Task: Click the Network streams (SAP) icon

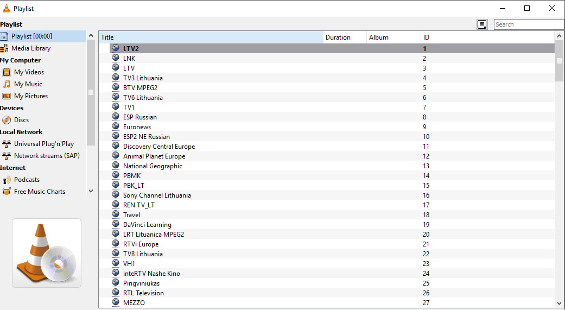Action: point(7,156)
